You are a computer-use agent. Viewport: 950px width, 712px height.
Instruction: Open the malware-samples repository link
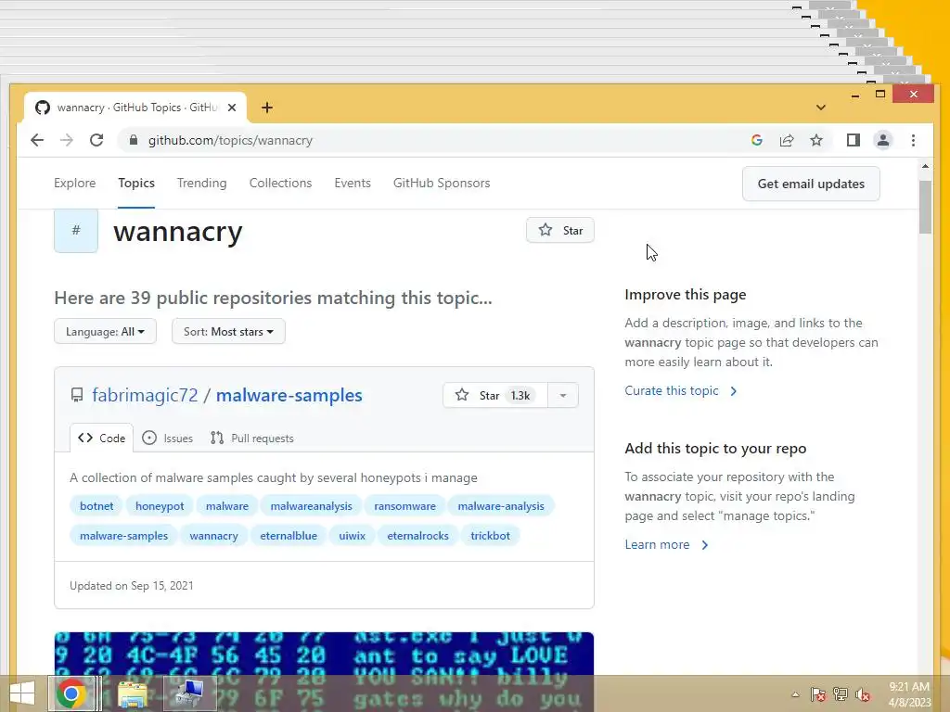click(289, 395)
